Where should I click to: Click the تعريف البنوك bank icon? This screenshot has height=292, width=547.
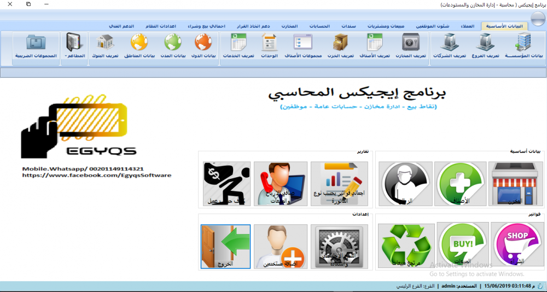[105, 46]
